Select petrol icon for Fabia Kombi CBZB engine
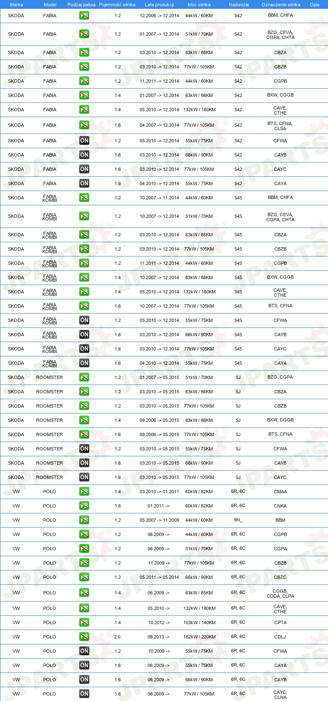The image size is (328, 701). pos(84,249)
